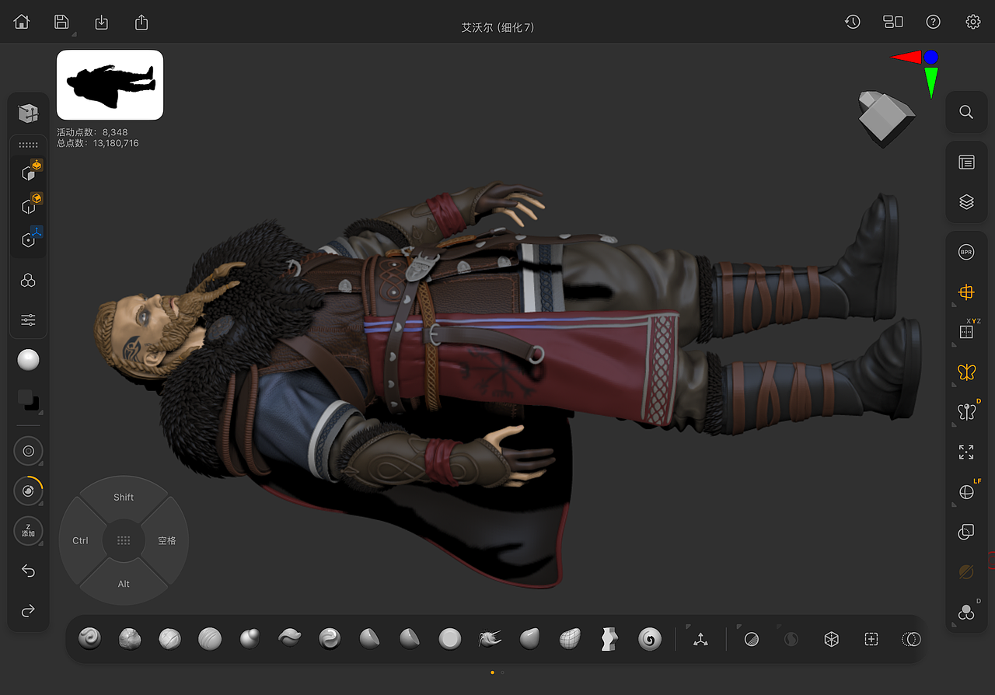This screenshot has height=695, width=995.
Task: Select the wavy ribbon brush
Action: click(x=290, y=639)
